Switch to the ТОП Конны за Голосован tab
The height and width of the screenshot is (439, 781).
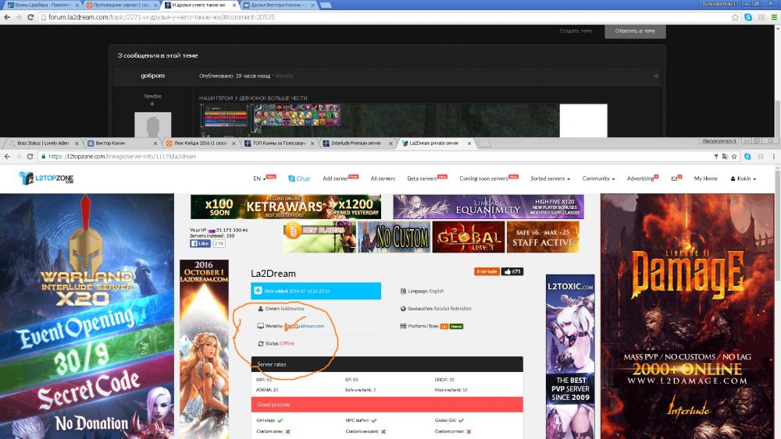tap(279, 143)
